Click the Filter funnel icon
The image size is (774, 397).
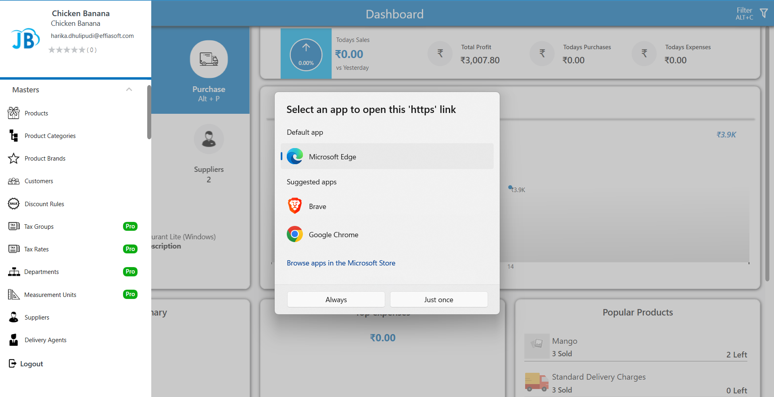tap(764, 13)
